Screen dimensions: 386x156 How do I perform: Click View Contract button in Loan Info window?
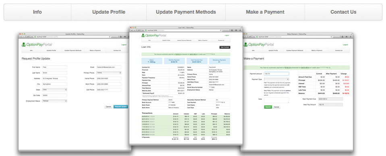coord(225,47)
